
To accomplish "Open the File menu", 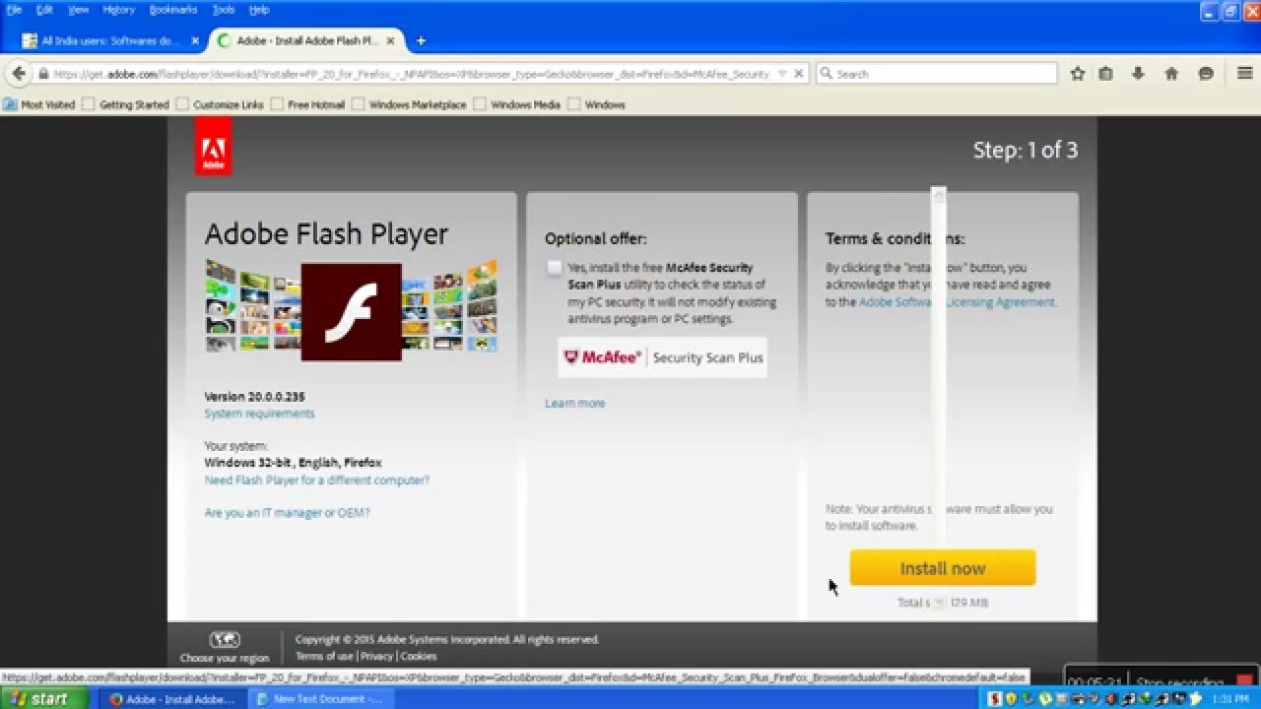I will point(15,9).
